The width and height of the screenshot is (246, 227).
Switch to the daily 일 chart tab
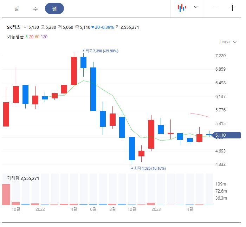pos(17,8)
